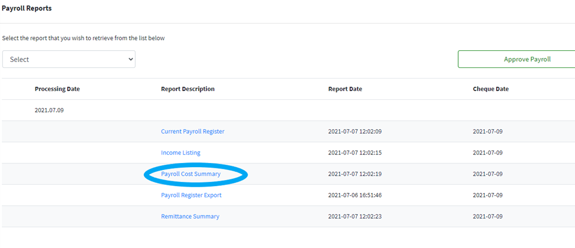Click the Processing Date column header
575x248 pixels.
[57, 89]
